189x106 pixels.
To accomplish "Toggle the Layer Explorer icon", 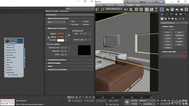I will (x=141, y=9).
